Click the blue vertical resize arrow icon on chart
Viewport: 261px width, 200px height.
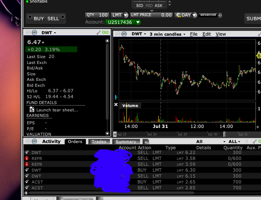coord(116,97)
